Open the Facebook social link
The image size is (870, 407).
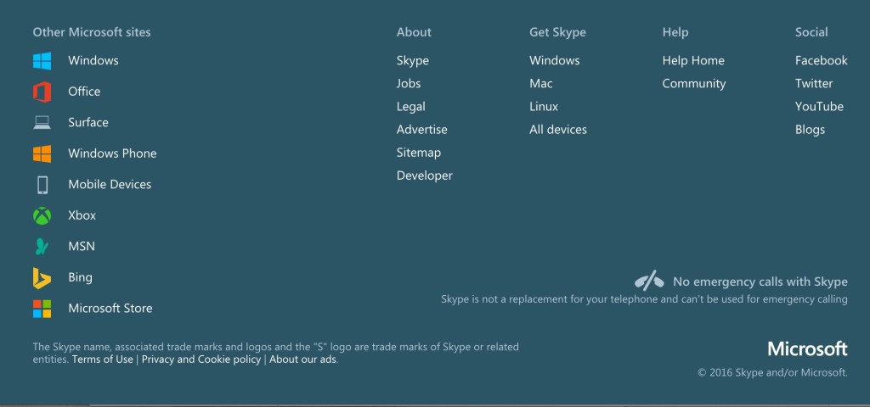[822, 60]
